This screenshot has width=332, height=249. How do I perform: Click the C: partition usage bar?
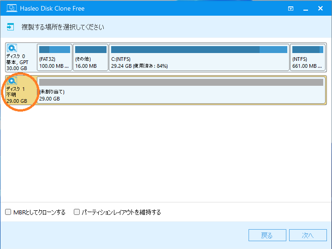tap(199, 49)
